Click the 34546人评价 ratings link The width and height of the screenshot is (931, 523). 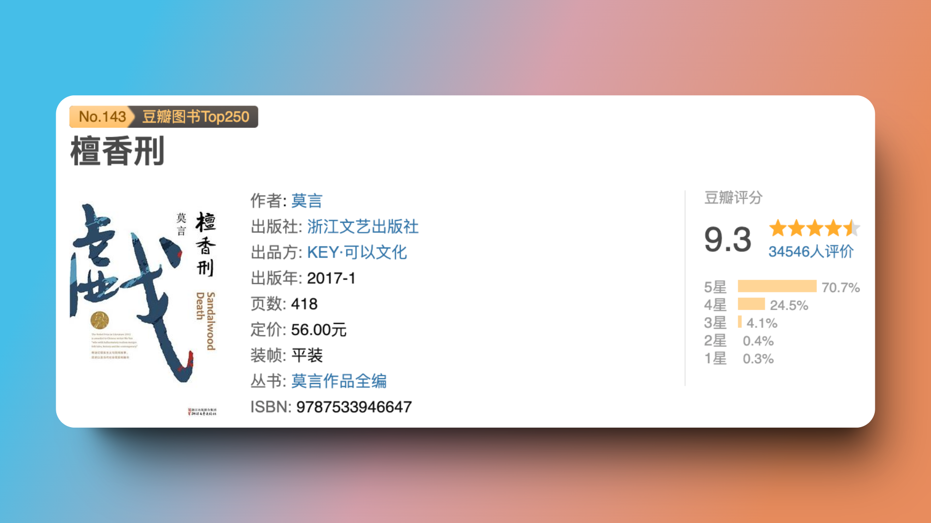[x=811, y=251]
